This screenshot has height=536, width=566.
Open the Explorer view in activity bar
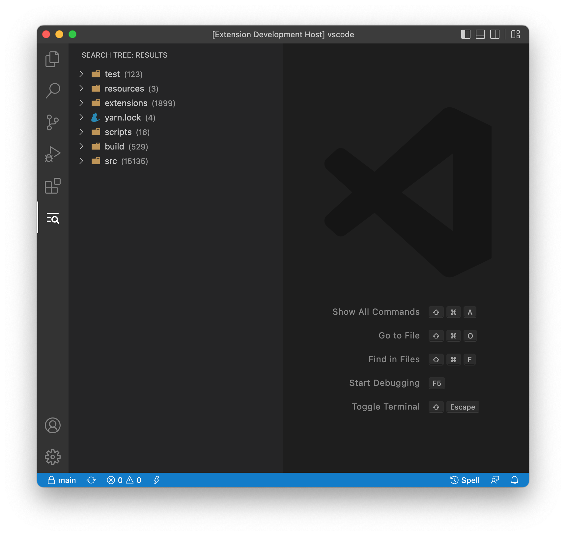52,59
